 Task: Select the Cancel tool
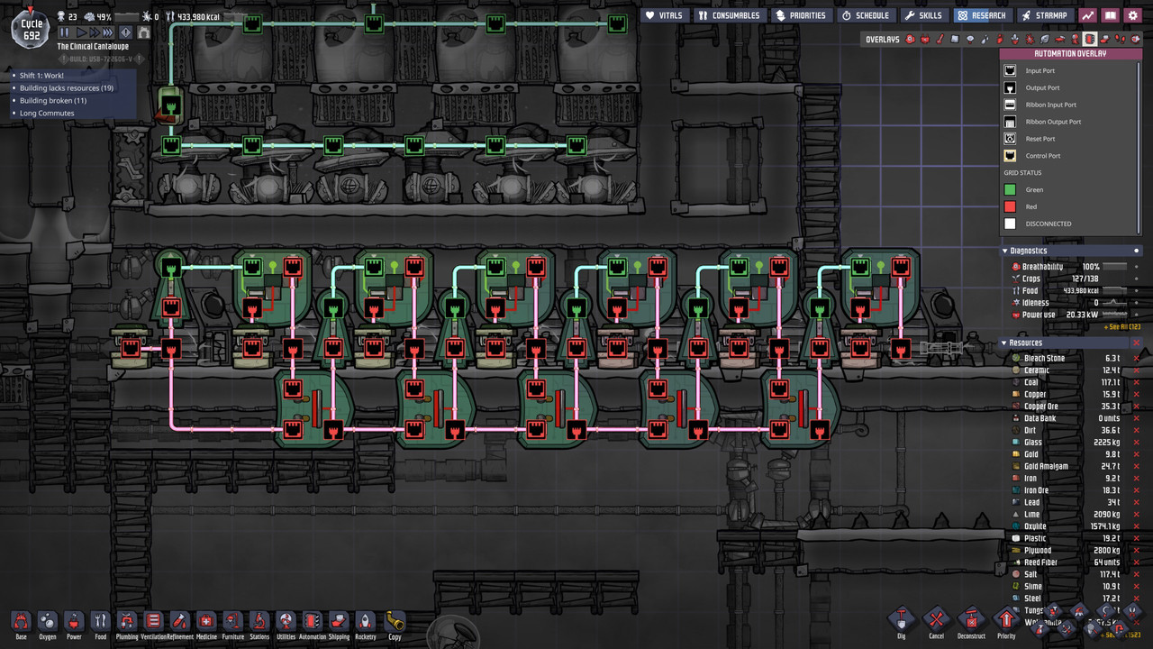point(937,619)
